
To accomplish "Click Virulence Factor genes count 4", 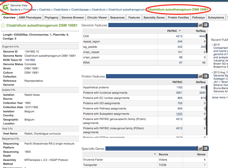I will coord(205,160).
